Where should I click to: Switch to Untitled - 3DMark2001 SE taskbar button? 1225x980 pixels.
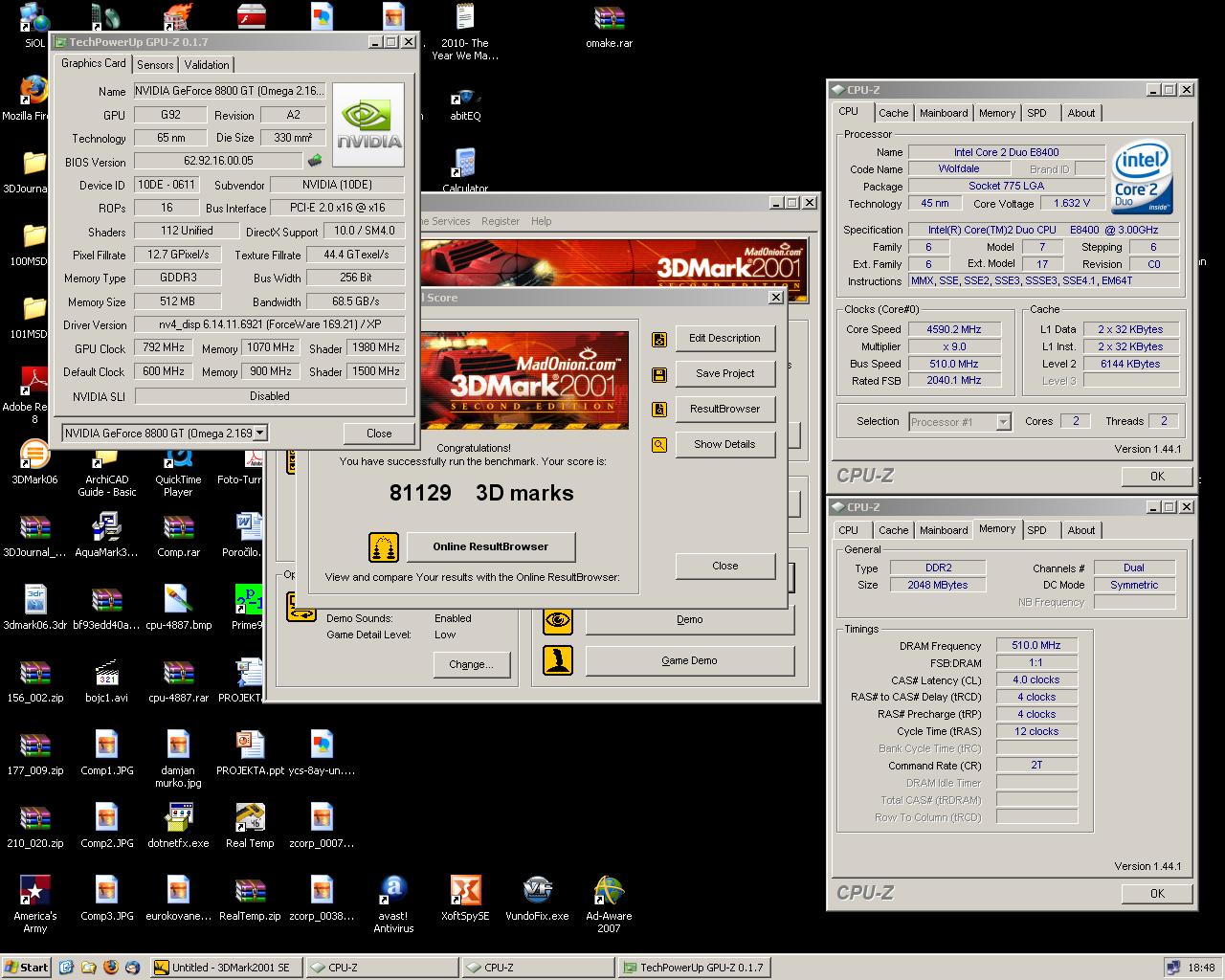pos(227,968)
